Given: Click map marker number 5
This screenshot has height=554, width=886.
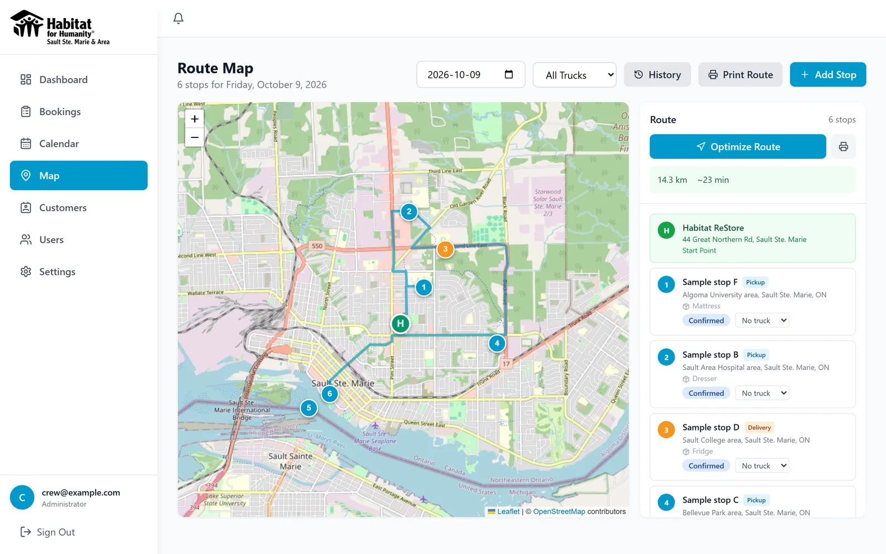Looking at the screenshot, I should 309,408.
